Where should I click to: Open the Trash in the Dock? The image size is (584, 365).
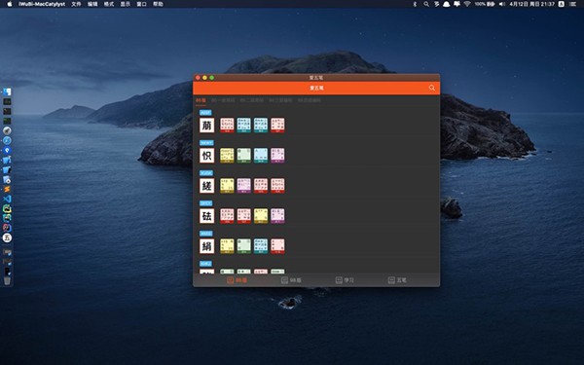[x=7, y=281]
